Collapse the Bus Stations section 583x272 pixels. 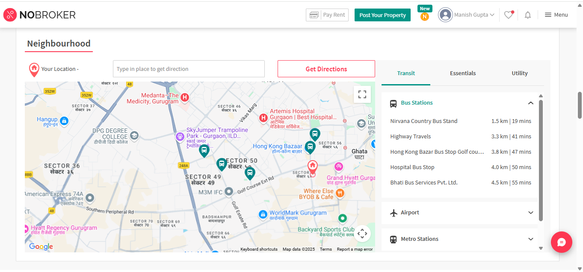click(531, 103)
